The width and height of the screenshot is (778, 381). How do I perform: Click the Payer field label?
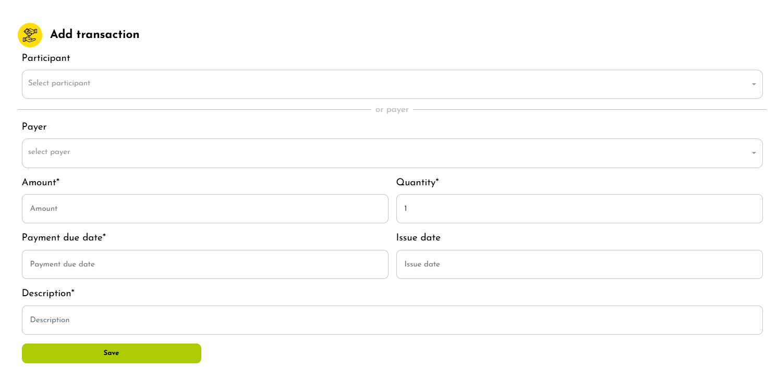(x=34, y=127)
